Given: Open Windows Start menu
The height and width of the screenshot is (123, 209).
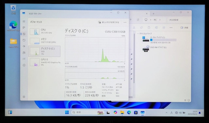Looking at the screenshot, I should point(67,112).
